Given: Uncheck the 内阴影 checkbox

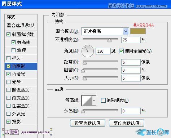Looking at the screenshot, I should point(8,66).
